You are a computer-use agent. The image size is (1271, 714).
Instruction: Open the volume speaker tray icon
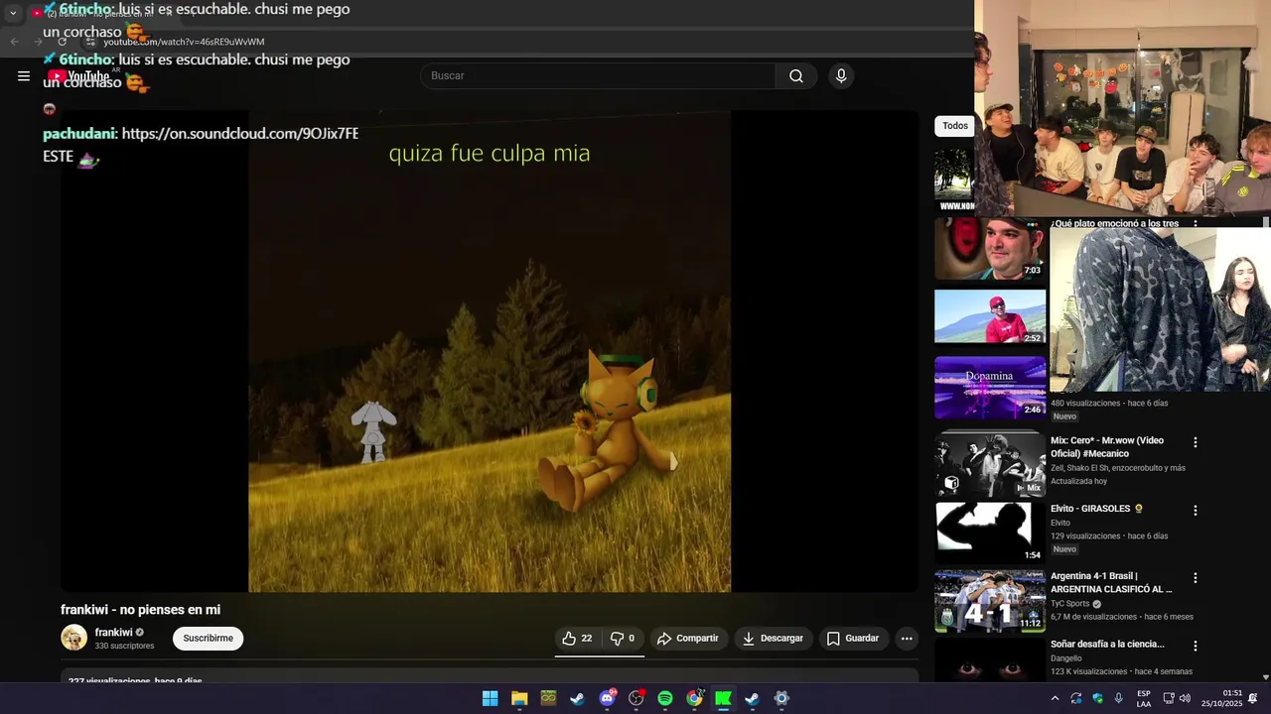point(1185,698)
